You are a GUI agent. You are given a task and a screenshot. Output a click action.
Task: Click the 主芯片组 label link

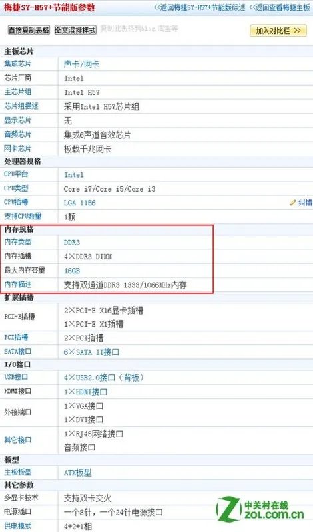click(18, 92)
